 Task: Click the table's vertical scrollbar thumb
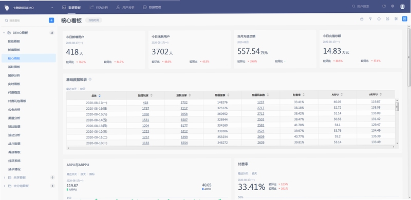pyautogui.click(x=397, y=106)
